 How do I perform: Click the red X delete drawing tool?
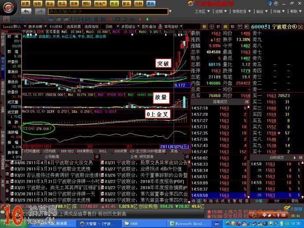point(155,19)
